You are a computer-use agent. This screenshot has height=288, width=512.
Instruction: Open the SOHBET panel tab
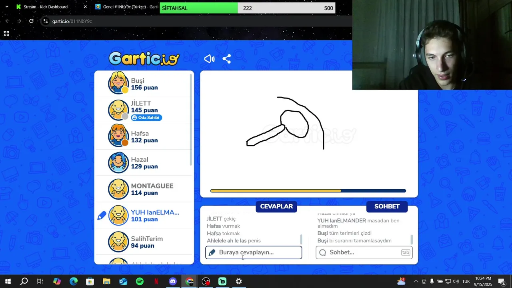click(x=387, y=206)
